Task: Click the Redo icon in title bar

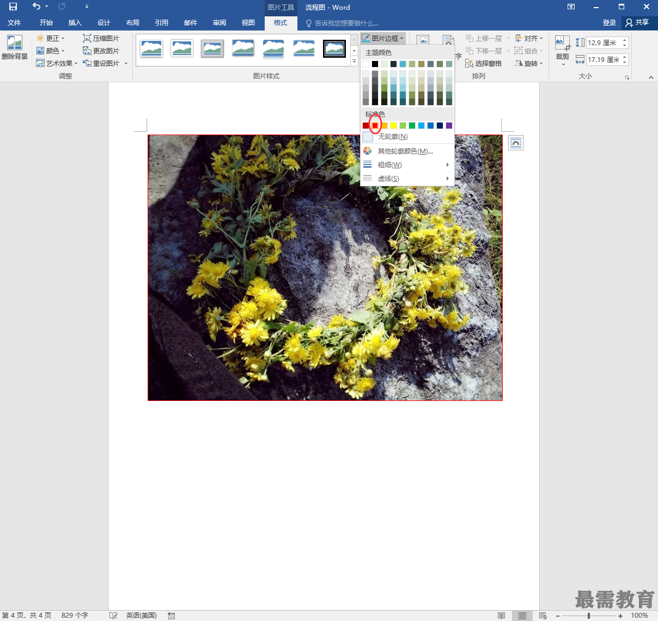Action: pyautogui.click(x=62, y=7)
